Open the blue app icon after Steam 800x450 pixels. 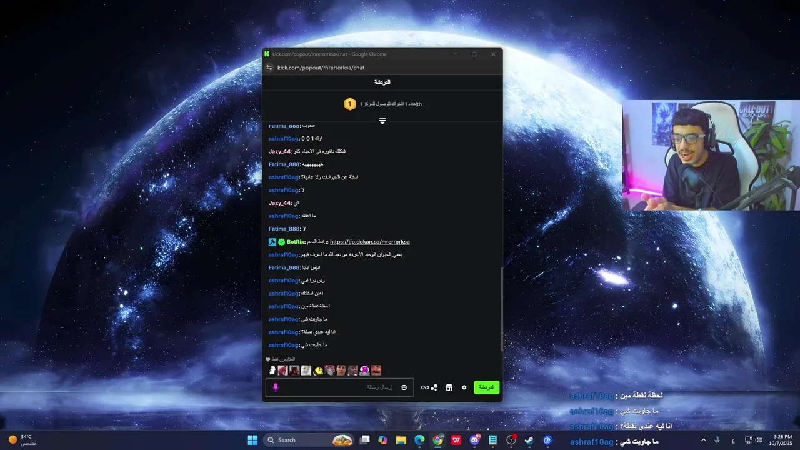(548, 440)
